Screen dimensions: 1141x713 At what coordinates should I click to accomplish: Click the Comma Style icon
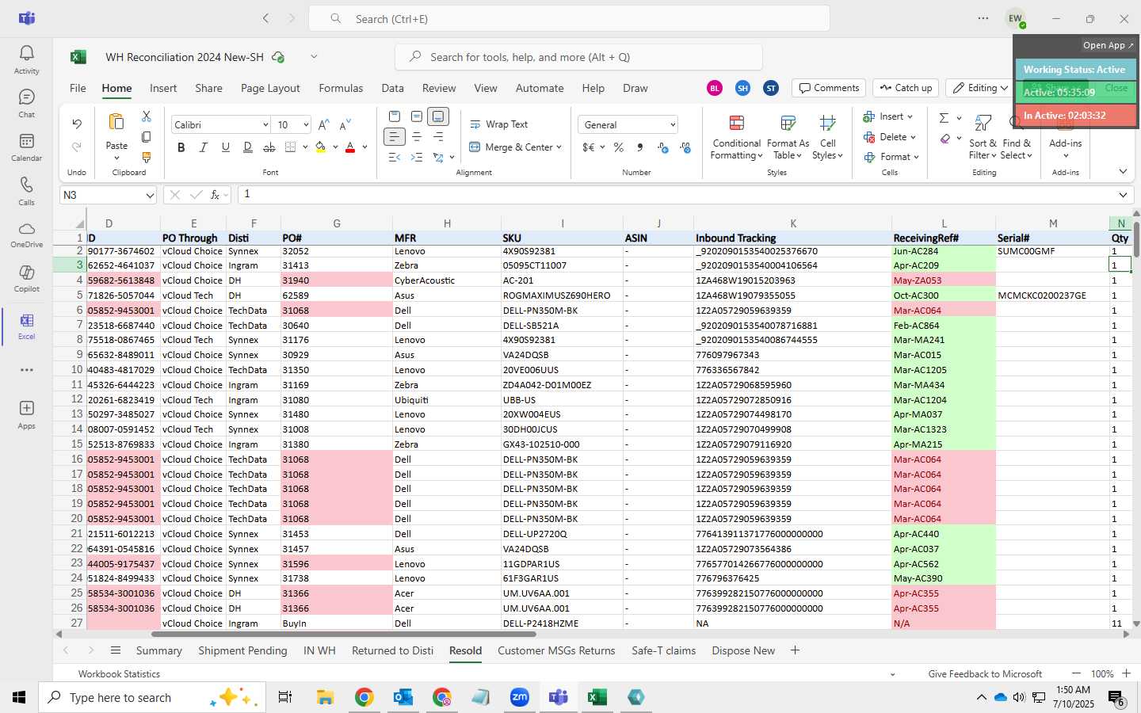640,147
